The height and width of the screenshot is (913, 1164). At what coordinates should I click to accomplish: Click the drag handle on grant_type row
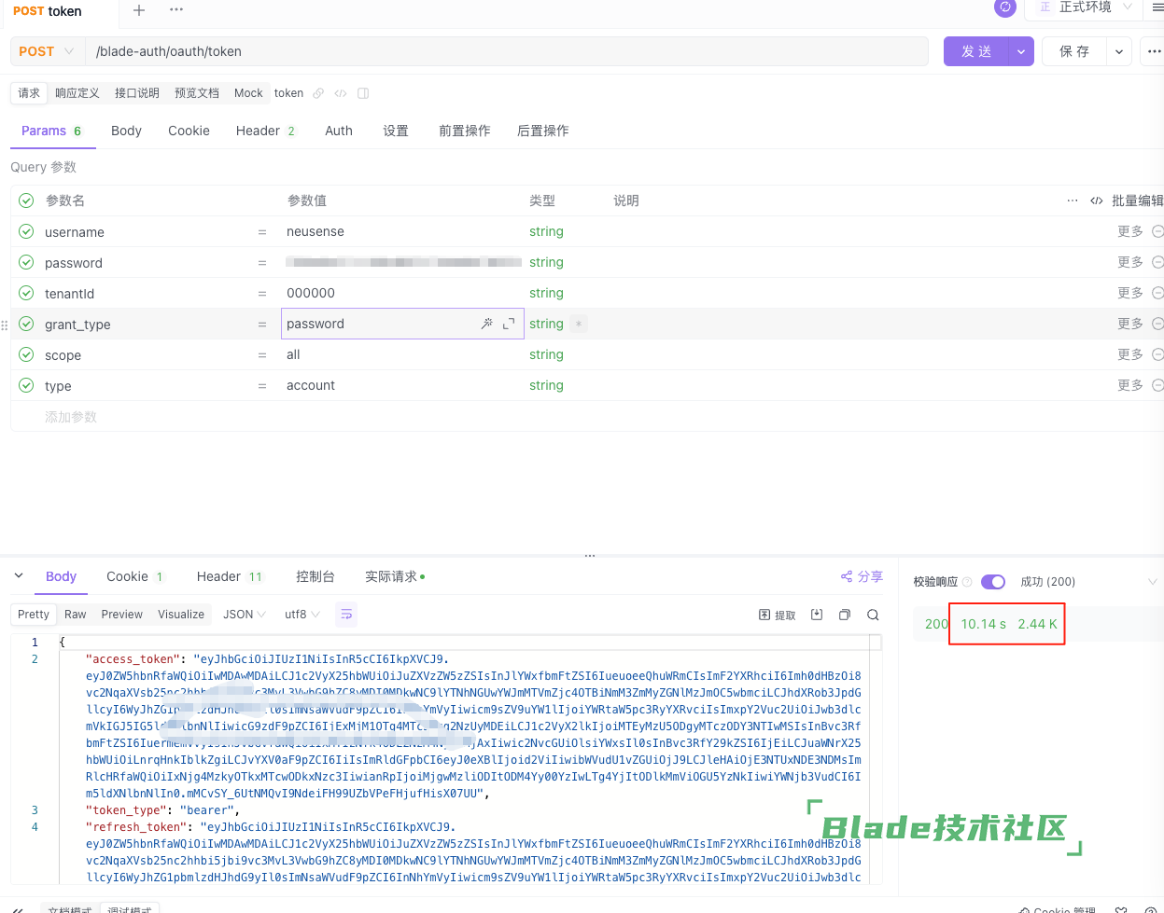tap(5, 325)
